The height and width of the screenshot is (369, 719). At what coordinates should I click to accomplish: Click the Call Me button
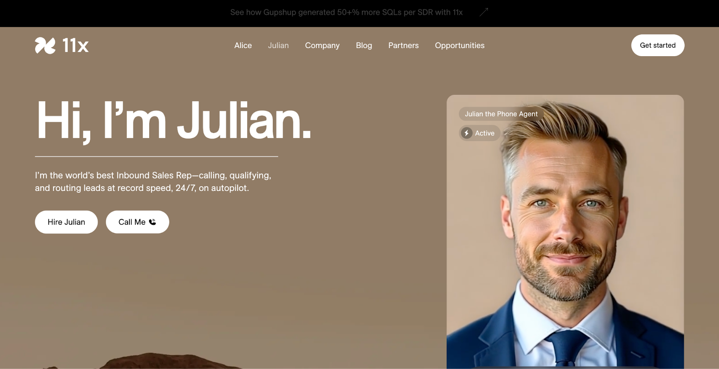(138, 222)
